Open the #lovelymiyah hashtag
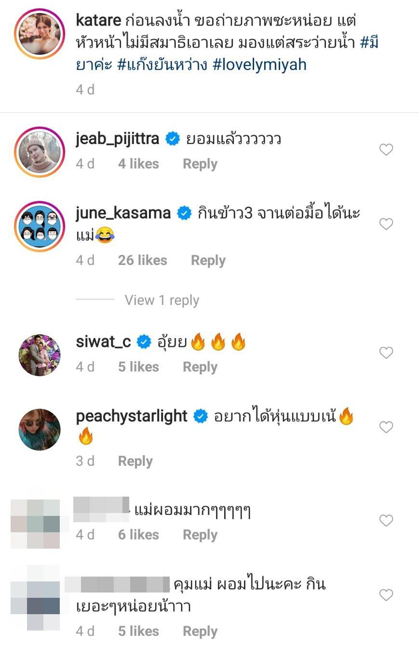This screenshot has width=419, height=645. pyautogui.click(x=259, y=65)
